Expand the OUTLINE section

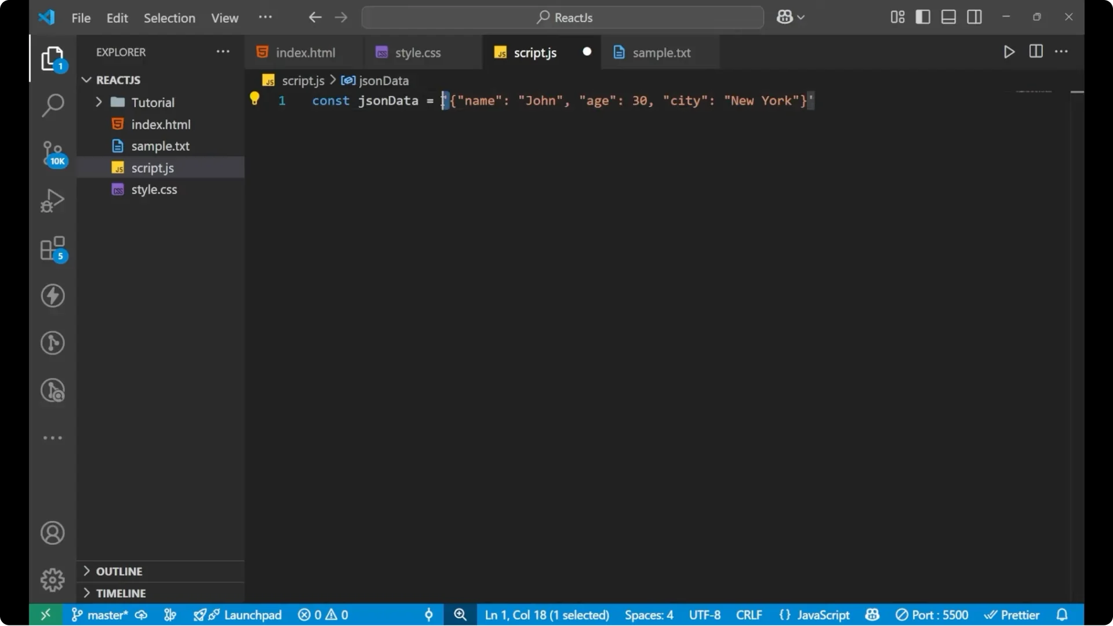[x=87, y=571]
